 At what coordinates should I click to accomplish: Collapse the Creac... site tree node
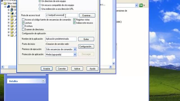coord(5,7)
